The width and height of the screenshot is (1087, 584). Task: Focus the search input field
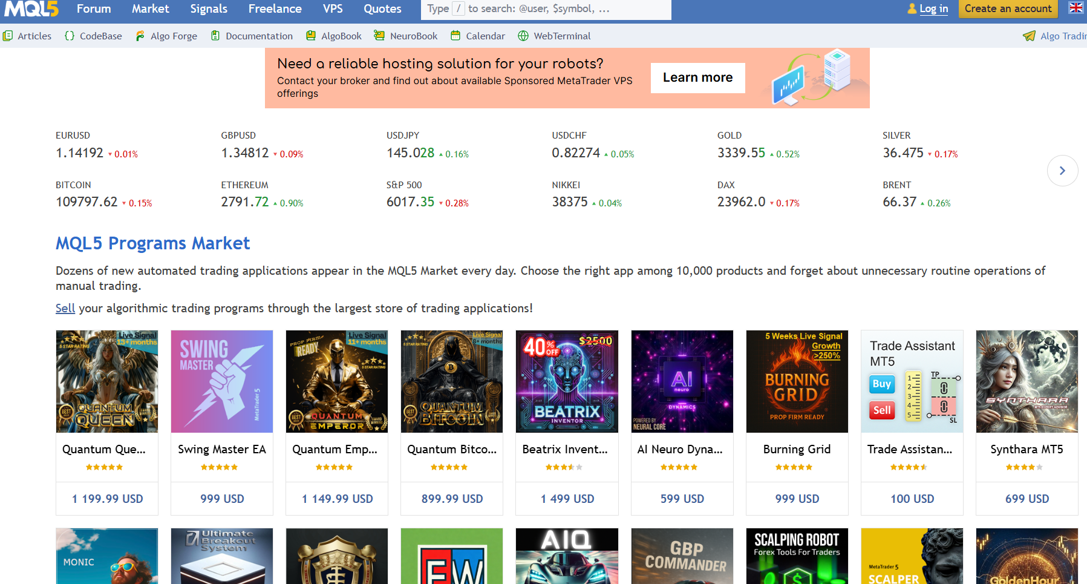[x=546, y=9]
